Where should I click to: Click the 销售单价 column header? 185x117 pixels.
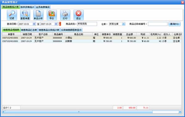click(106, 34)
